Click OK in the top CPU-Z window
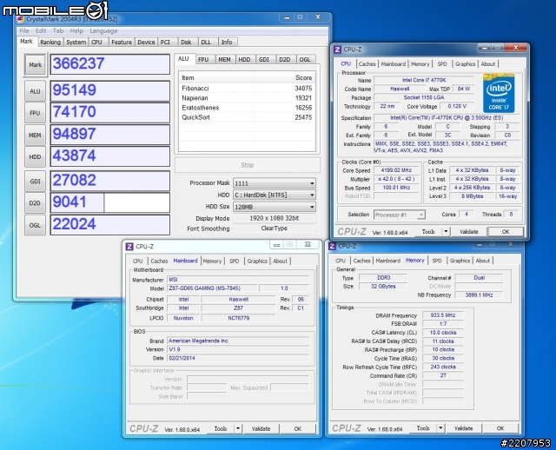Viewport: 556px width, 450px height. point(506,232)
